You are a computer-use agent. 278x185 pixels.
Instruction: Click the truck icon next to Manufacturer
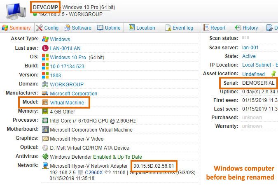click(x=45, y=93)
